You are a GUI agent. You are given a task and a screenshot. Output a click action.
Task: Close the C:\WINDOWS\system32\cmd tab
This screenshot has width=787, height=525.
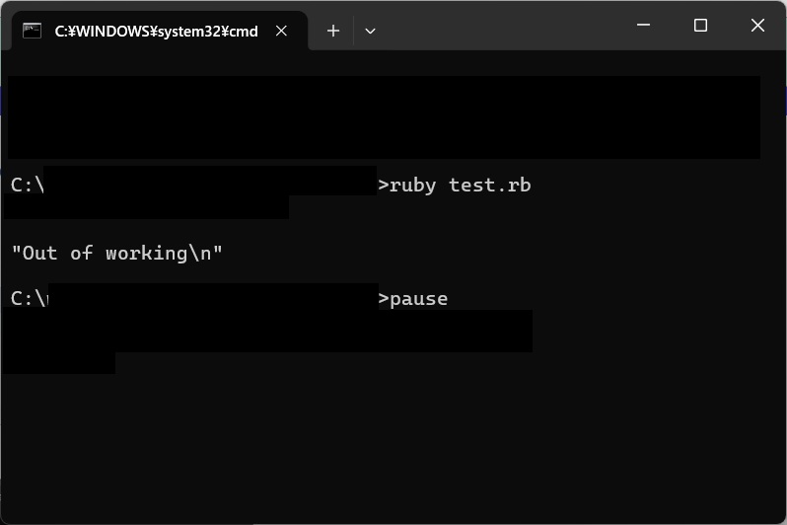coord(281,31)
